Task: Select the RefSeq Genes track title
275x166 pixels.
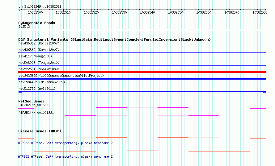Action: [x=31, y=101]
